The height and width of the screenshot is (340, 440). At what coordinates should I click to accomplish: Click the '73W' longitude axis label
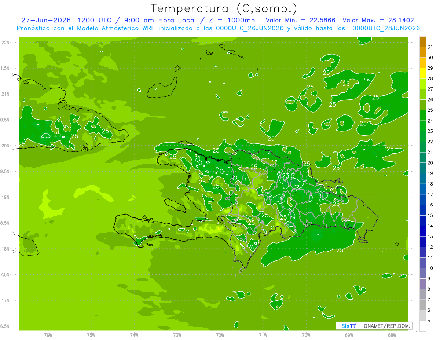click(177, 335)
